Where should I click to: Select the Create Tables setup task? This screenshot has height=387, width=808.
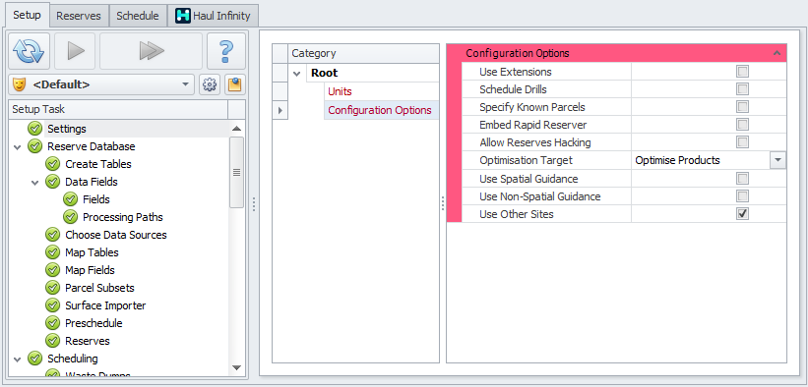pos(98,164)
